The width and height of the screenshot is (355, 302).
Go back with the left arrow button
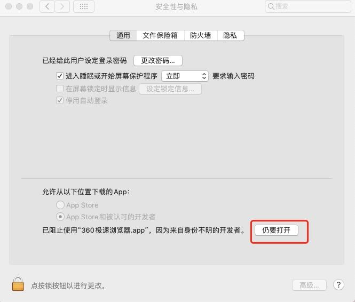point(47,6)
